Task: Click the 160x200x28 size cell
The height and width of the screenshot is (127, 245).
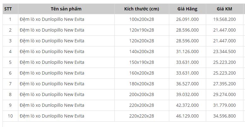Action: click(141, 73)
